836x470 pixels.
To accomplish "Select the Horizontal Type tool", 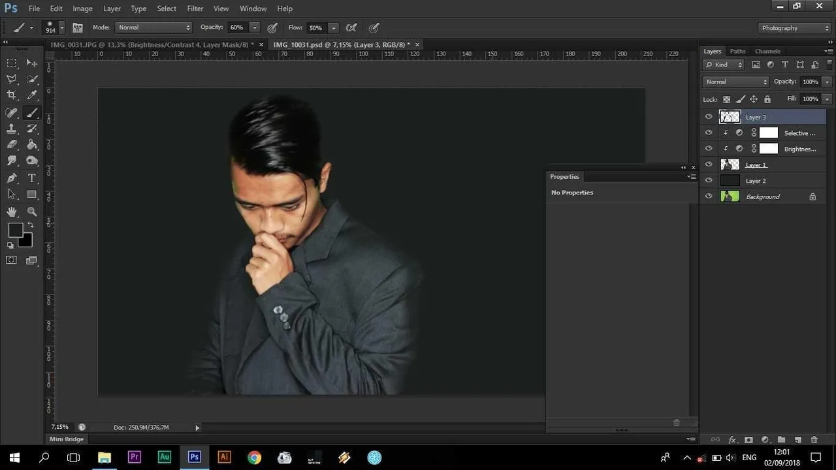I will coord(32,178).
